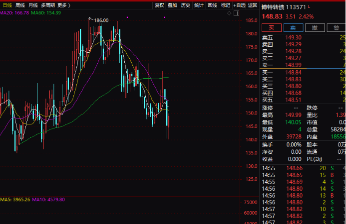
Task: Click the 卖 (Sell) button
Action: [x=293, y=28]
